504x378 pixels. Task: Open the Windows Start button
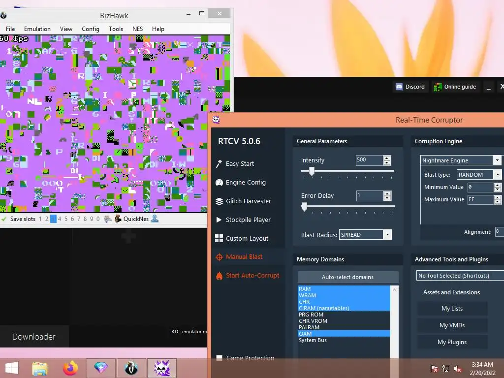coord(12,368)
